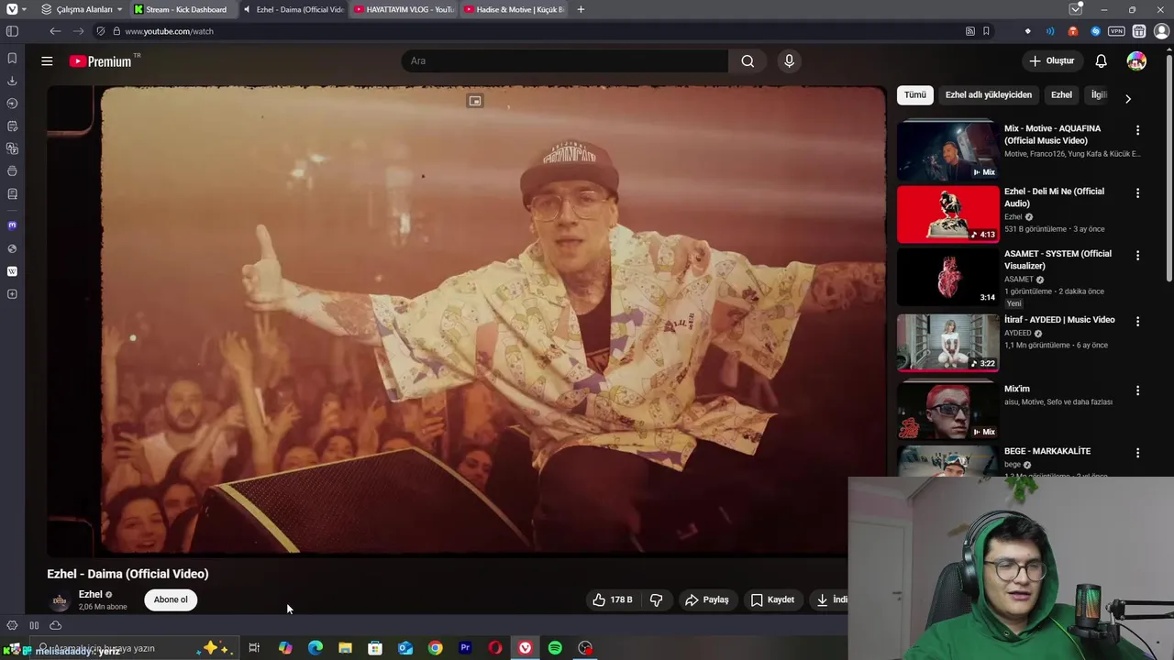Open Vivaldi settings gear in the status bar

tap(12, 625)
